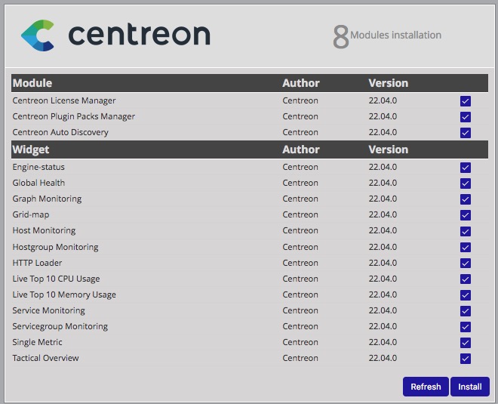This screenshot has width=498, height=404.
Task: Uncheck the Tactical Overview widget checkbox
Action: [x=466, y=359]
